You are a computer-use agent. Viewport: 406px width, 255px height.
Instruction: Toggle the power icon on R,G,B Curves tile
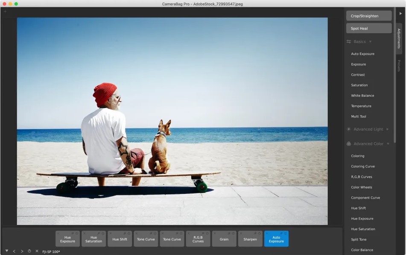tap(207, 233)
